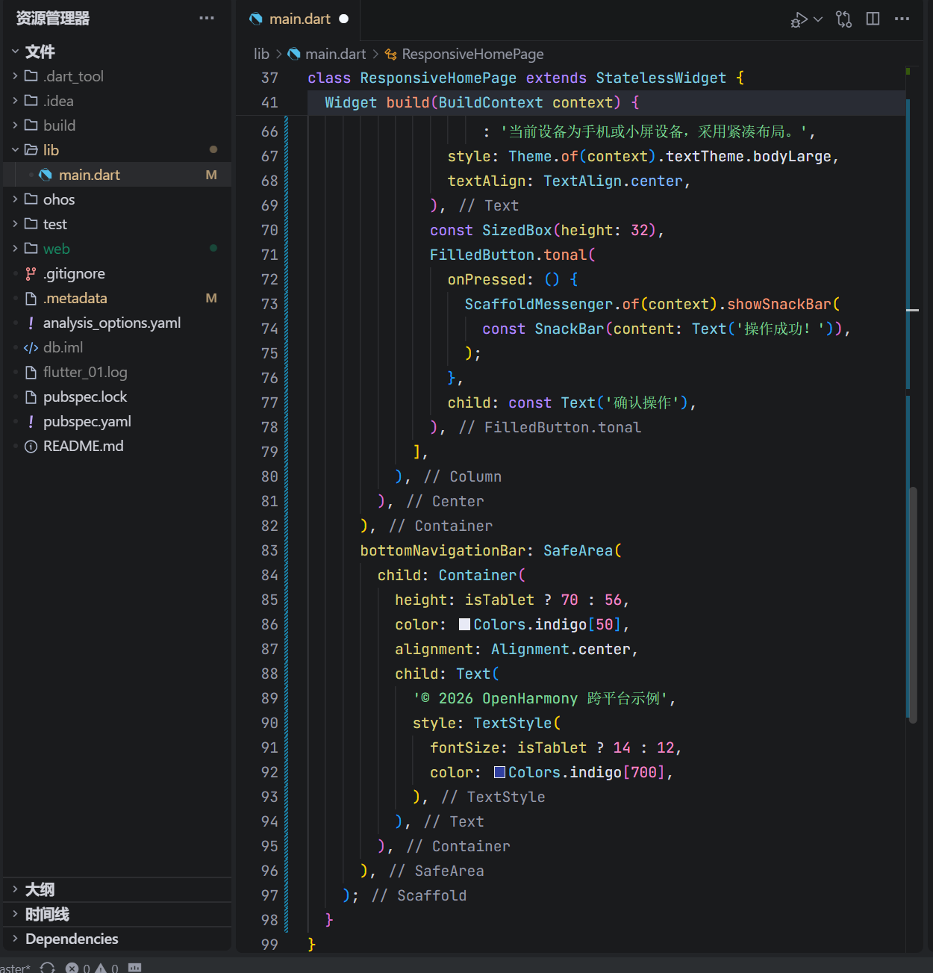Viewport: 933px width, 973px height.
Task: Click the Dart icon on main.dart tab
Action: click(x=256, y=19)
